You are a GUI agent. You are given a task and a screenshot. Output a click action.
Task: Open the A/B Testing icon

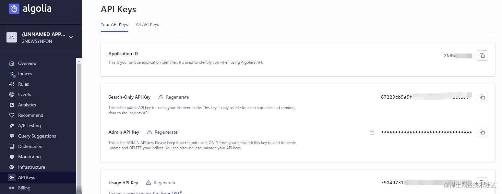pos(12,126)
